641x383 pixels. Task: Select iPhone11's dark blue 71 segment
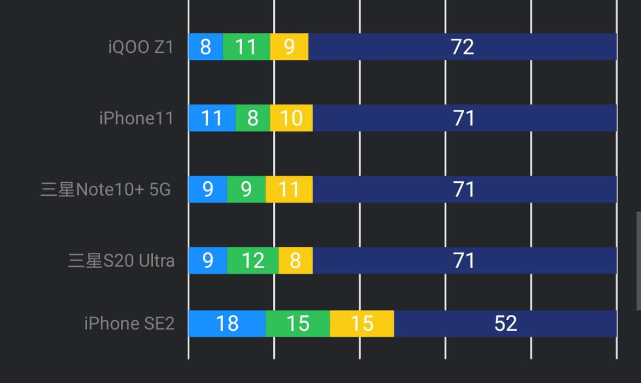click(465, 118)
